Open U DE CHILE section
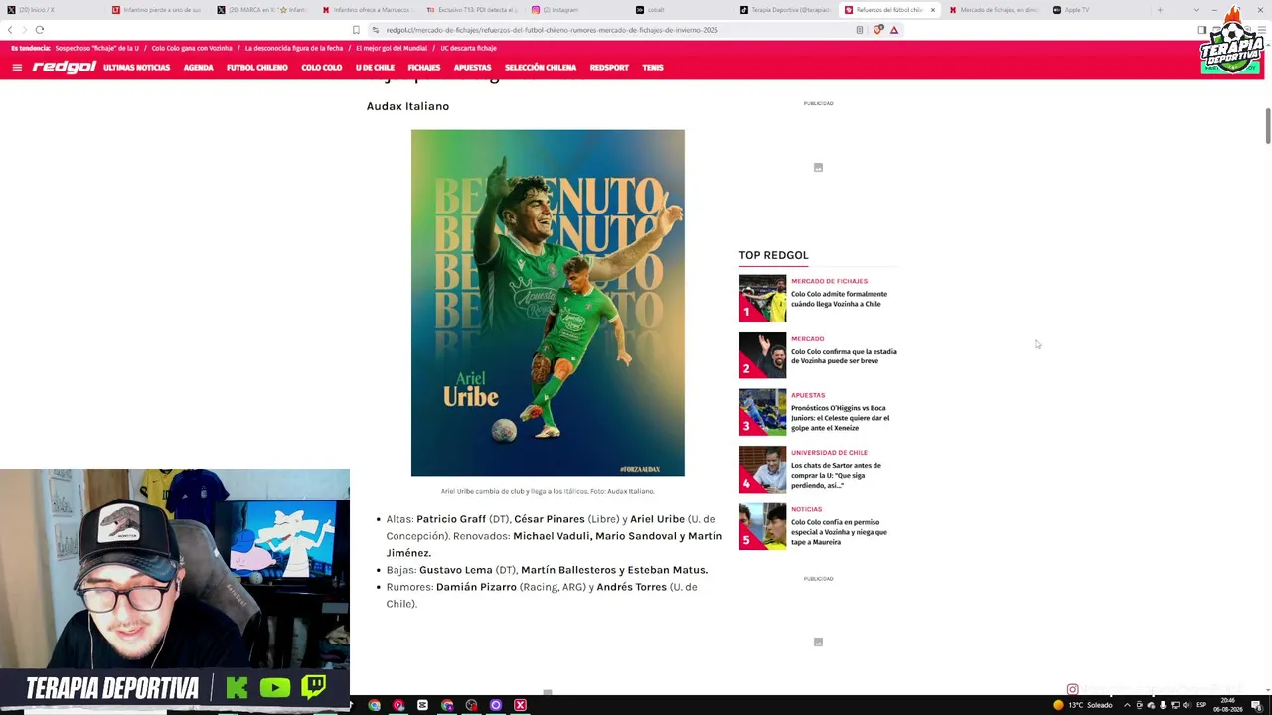Screen dimensions: 1272x715 coord(375,68)
